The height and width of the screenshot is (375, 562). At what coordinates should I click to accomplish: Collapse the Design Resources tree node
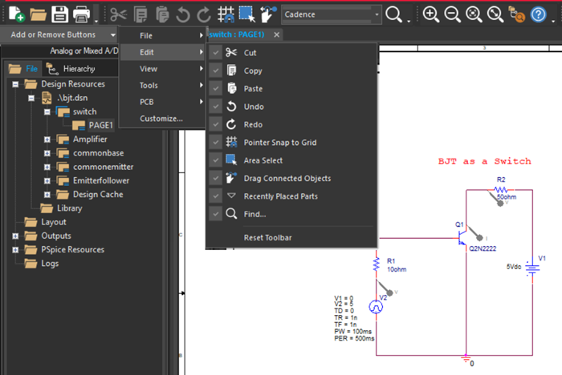click(15, 84)
